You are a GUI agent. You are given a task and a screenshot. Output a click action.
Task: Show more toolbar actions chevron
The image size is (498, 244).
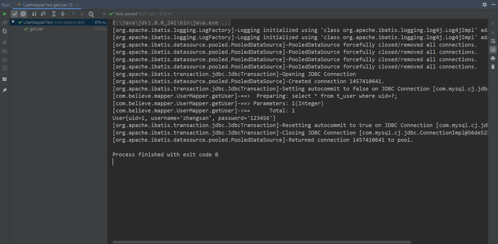tap(104, 14)
